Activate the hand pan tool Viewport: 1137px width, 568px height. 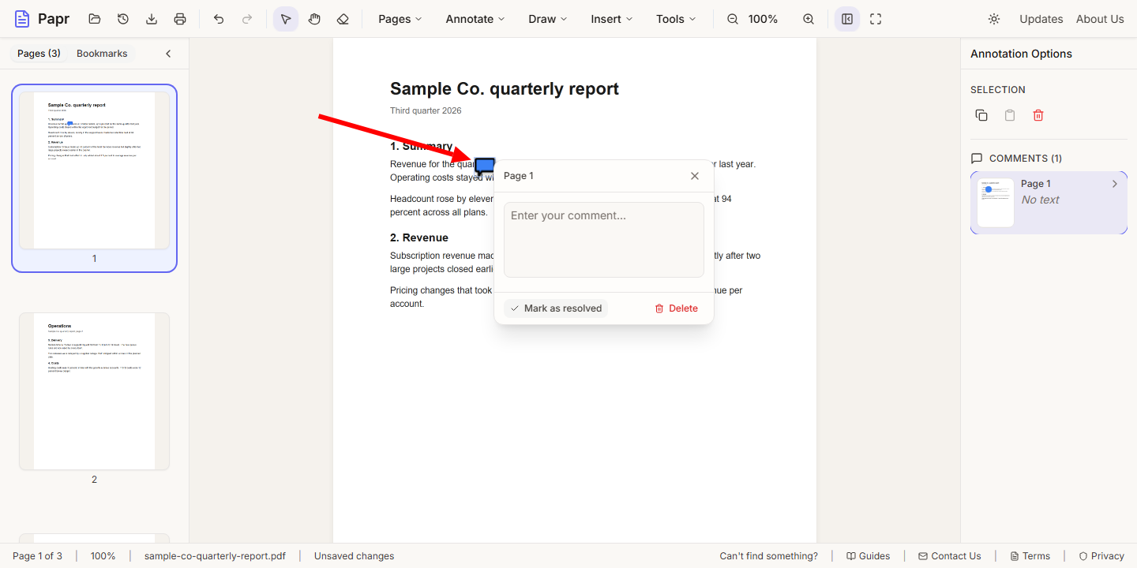(314, 19)
